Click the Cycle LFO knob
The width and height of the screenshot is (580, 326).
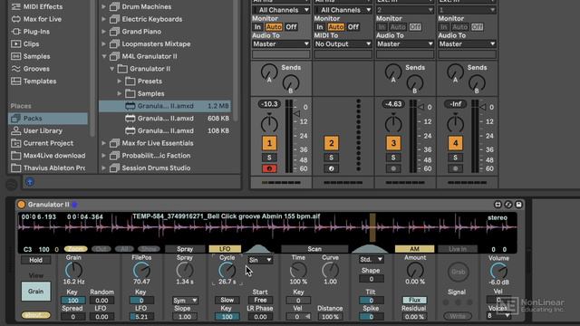coord(227,270)
